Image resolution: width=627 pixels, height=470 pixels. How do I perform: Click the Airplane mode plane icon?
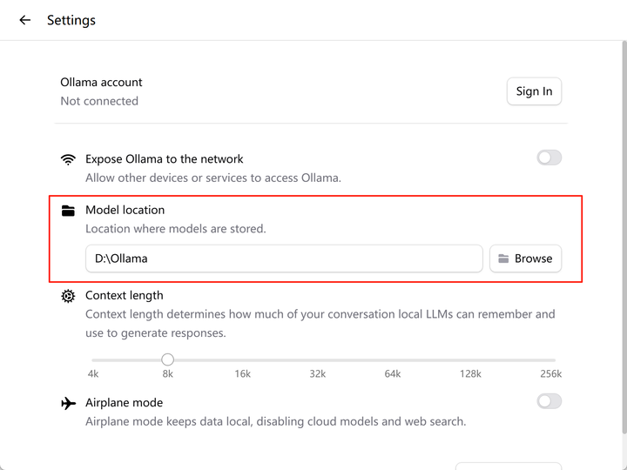click(x=68, y=403)
